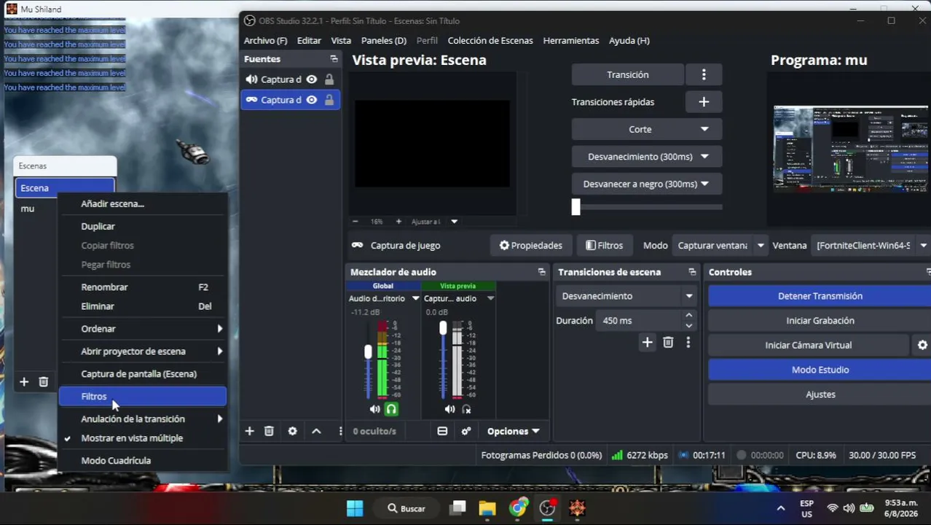Open the Windows Start menu
Image resolution: width=931 pixels, height=525 pixels.
355,508
